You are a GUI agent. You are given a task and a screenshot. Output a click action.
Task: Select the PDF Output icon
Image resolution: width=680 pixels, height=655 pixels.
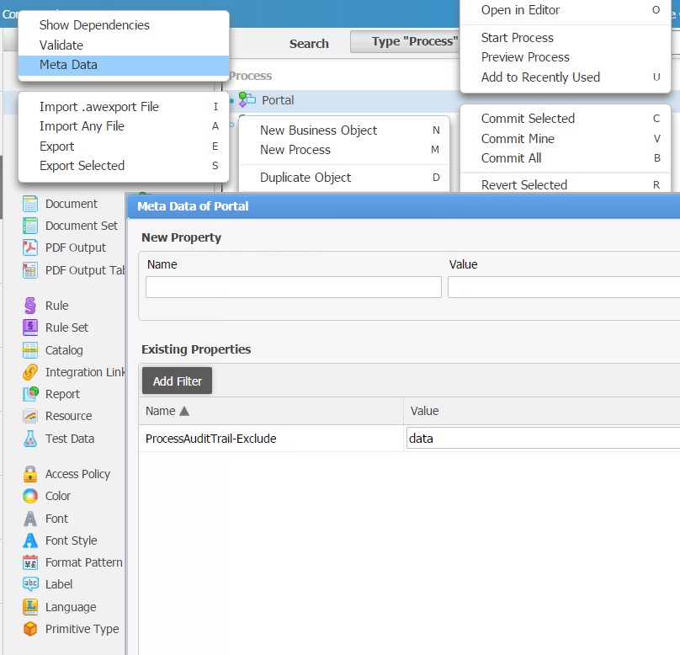click(30, 248)
